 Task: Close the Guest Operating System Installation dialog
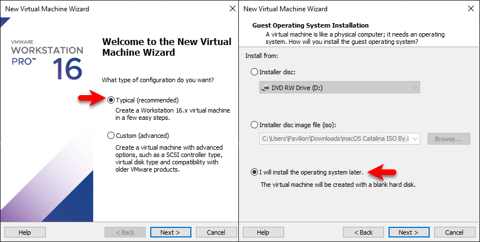[x=471, y=8]
